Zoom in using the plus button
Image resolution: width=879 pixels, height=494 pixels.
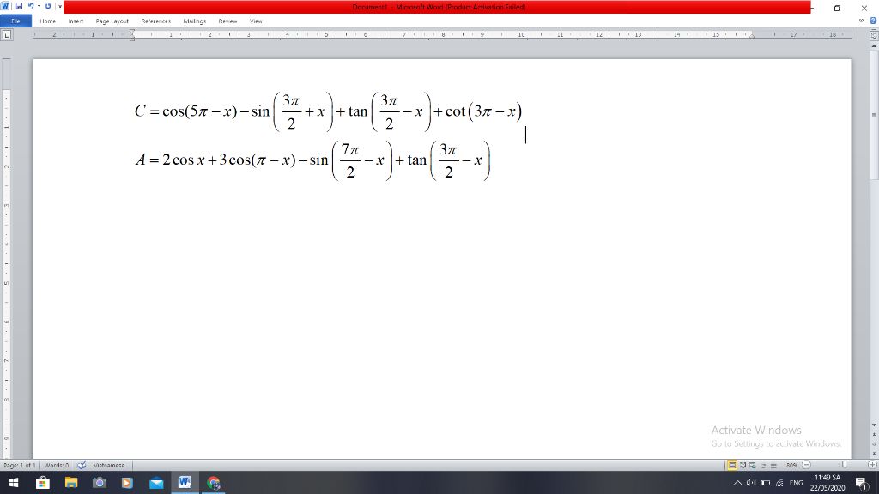pyautogui.click(x=873, y=465)
